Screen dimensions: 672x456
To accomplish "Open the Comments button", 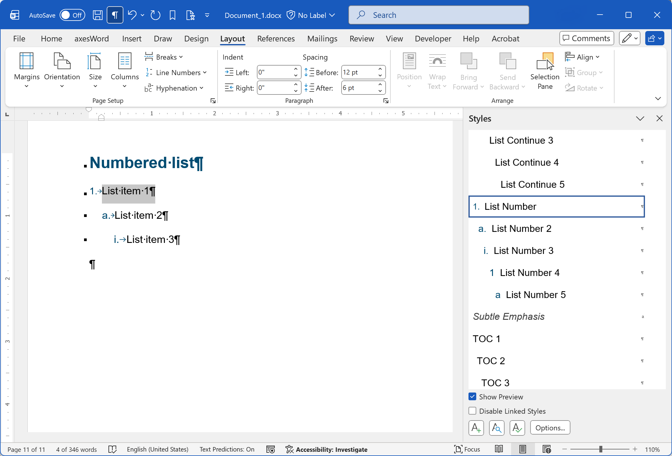I will [x=586, y=38].
